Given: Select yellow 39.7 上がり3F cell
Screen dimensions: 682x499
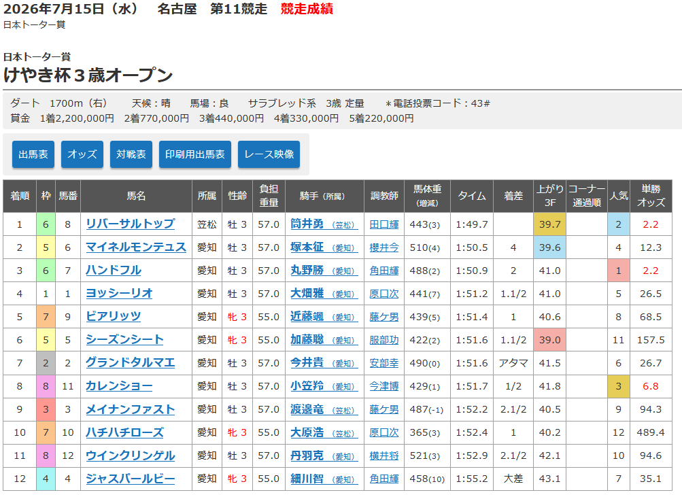Looking at the screenshot, I should [x=550, y=224].
